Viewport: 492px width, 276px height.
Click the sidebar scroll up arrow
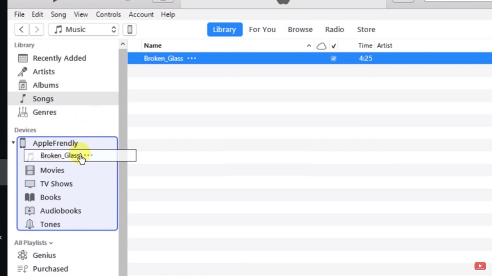pos(123,44)
